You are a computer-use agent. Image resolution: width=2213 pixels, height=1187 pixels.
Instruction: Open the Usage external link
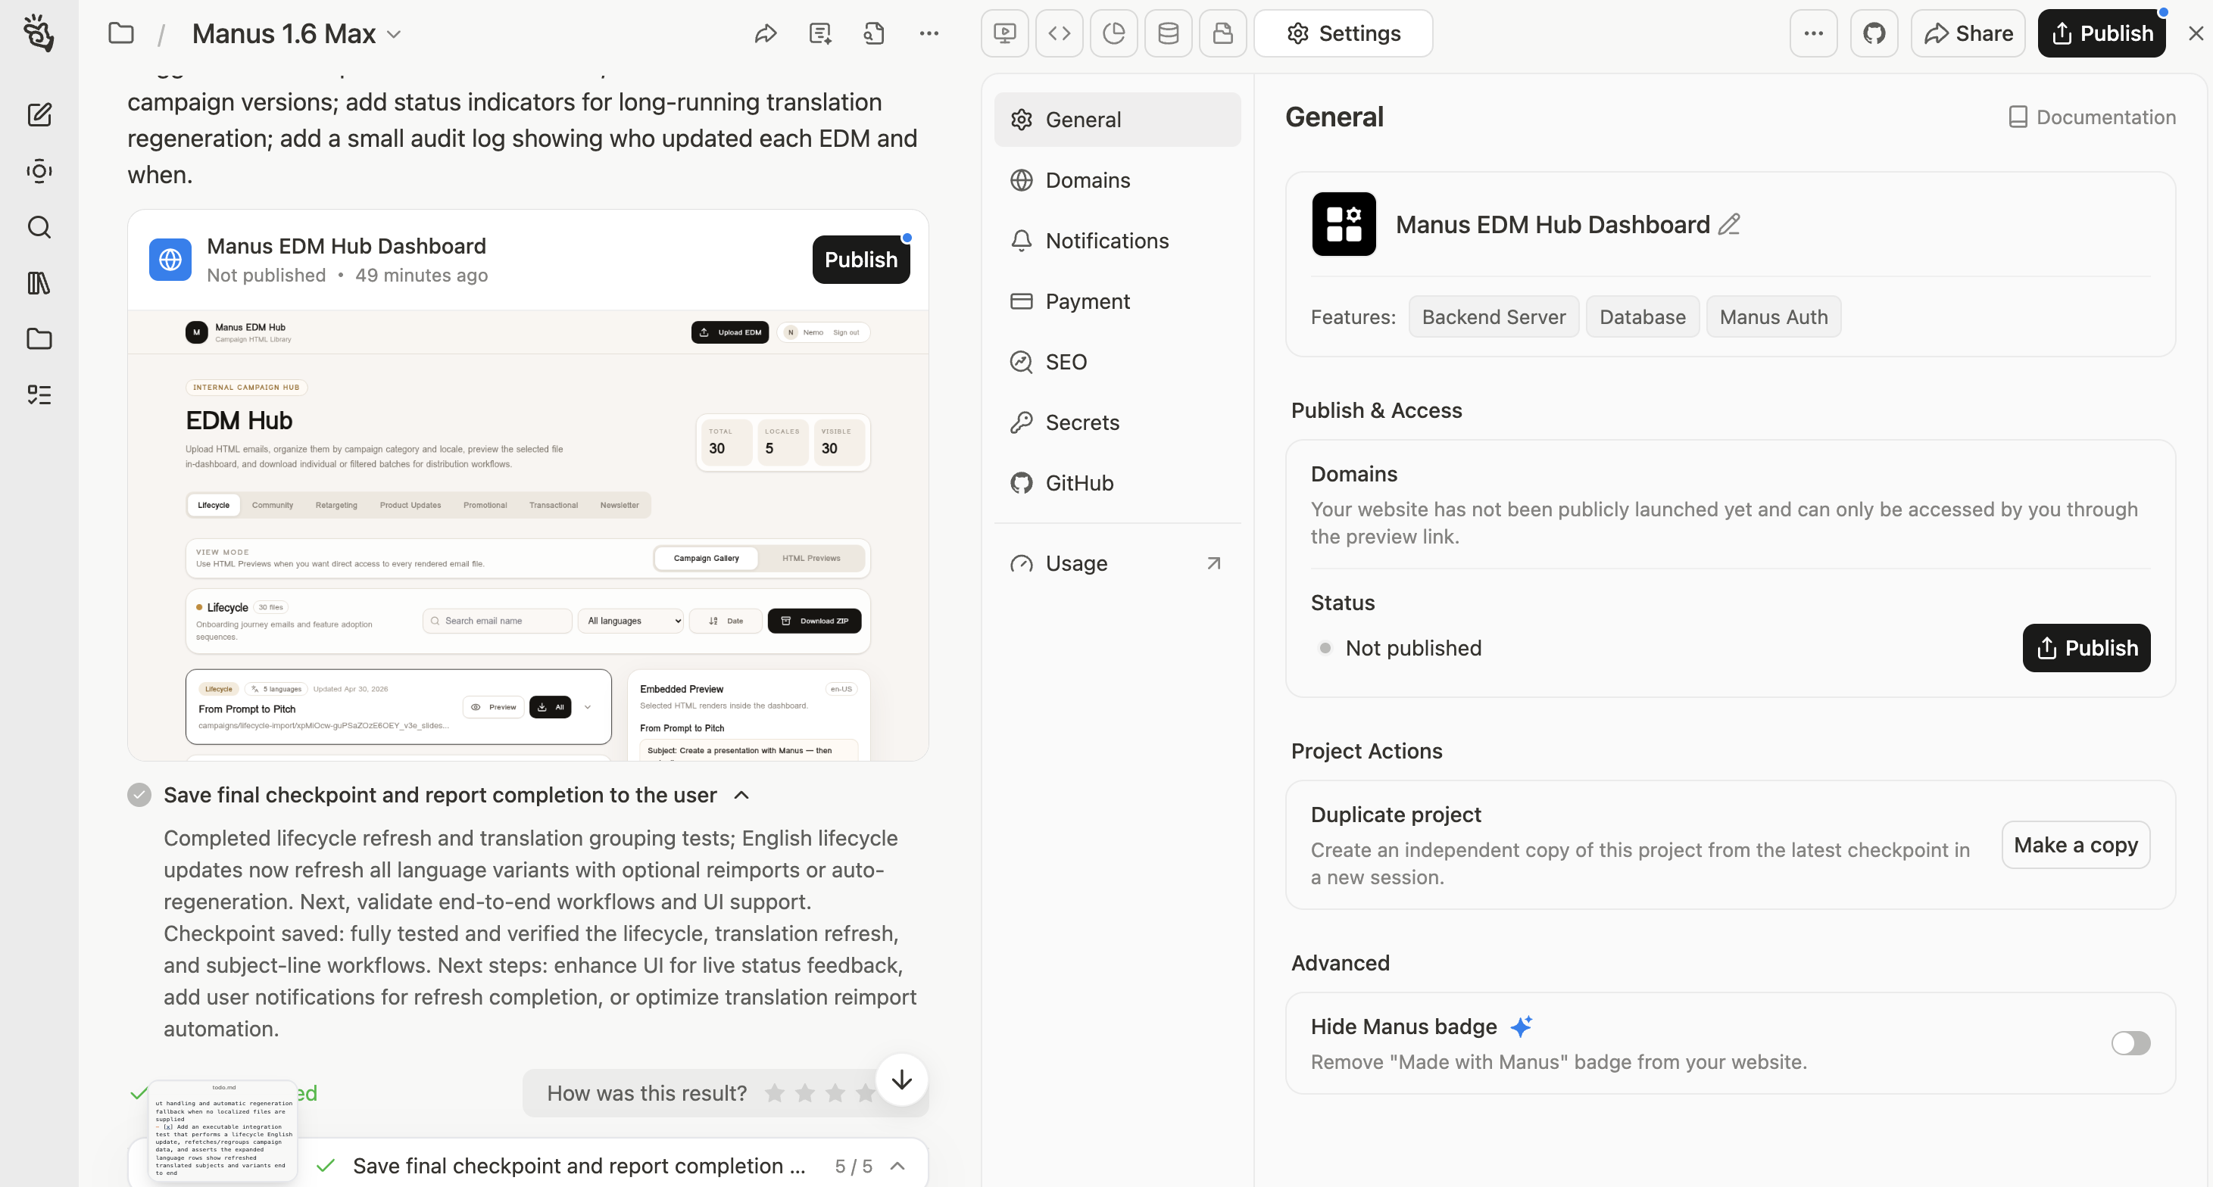click(x=1117, y=563)
